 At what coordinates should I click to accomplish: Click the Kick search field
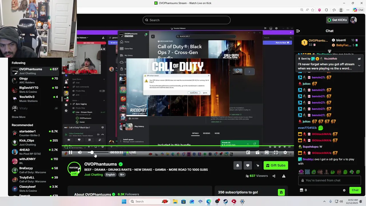[186, 20]
